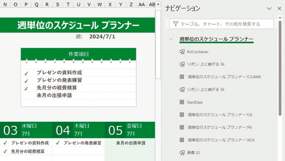The height and width of the screenshot is (161, 285).
Task: Toggle the checkmark for プレゼンの発表練習 in the 作業項目 list
Action: [26, 81]
